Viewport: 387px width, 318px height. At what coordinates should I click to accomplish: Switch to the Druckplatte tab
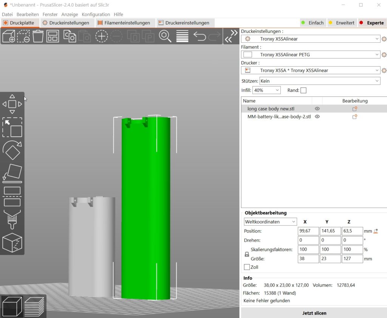point(20,23)
